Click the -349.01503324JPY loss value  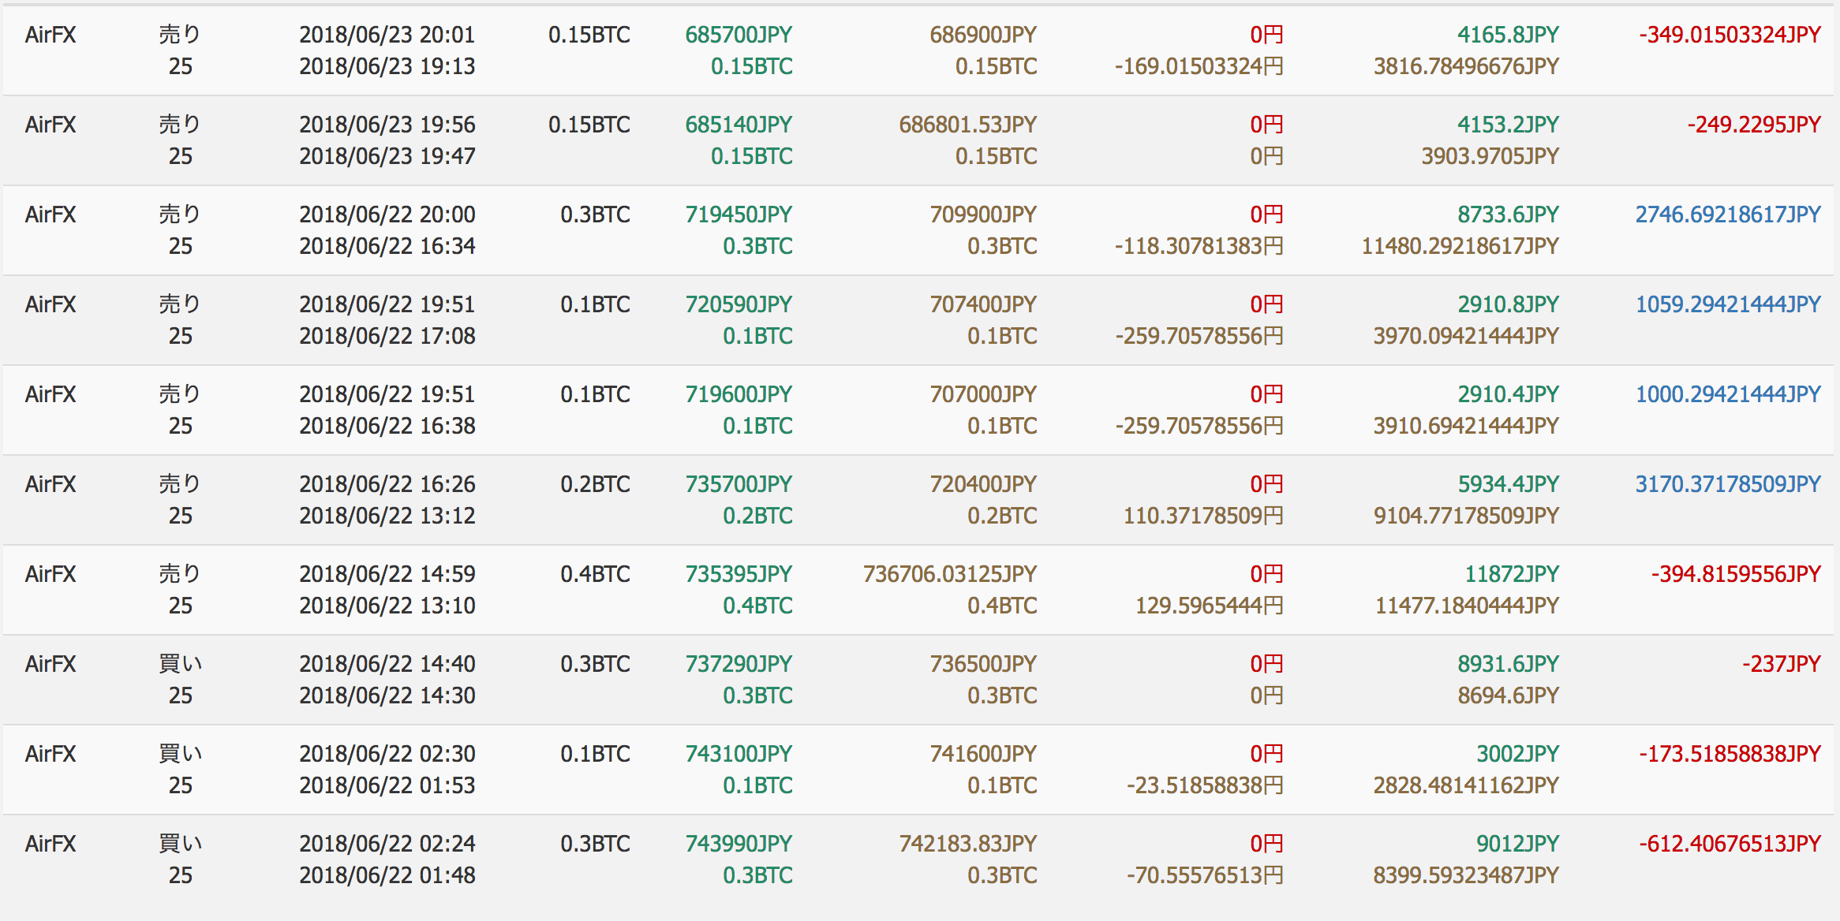(1730, 35)
